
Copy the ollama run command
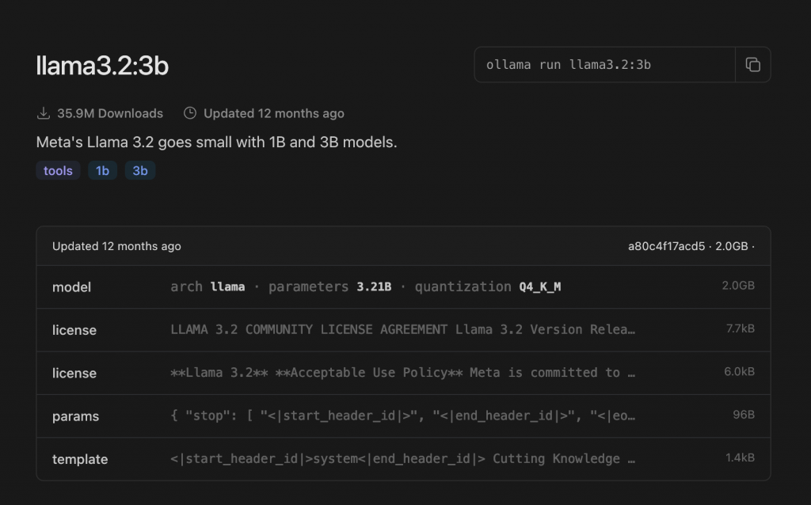[752, 65]
